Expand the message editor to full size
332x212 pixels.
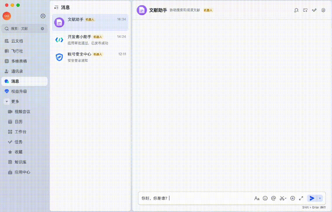coord(301,198)
